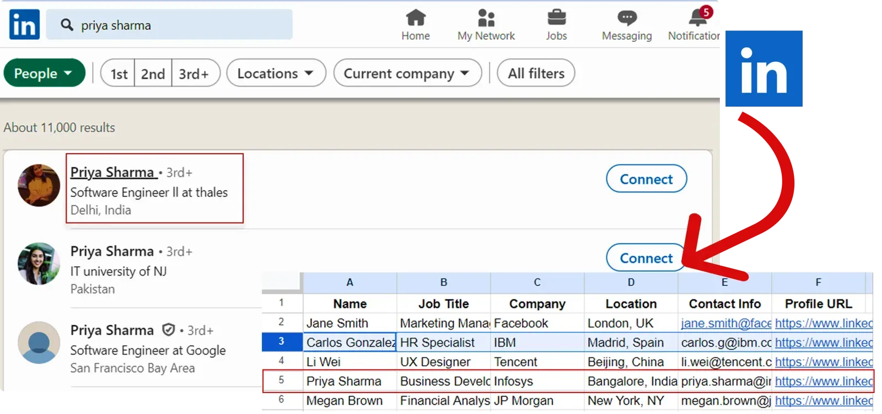The image size is (882, 414).
Task: Click the verified shield badge beside Priya Sharma
Action: tap(169, 330)
